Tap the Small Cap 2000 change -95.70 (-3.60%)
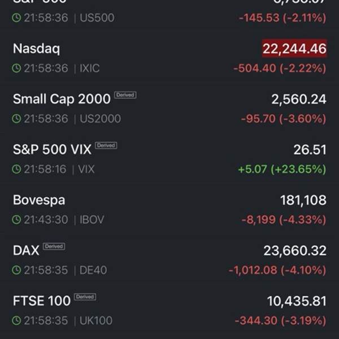This screenshot has height=339, width=339. [x=283, y=119]
